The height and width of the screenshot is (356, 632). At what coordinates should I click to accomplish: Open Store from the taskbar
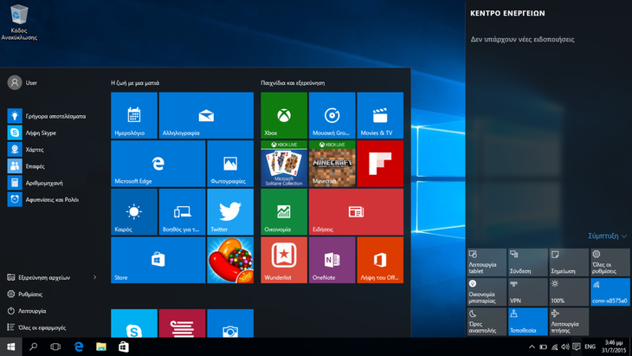coord(123,346)
